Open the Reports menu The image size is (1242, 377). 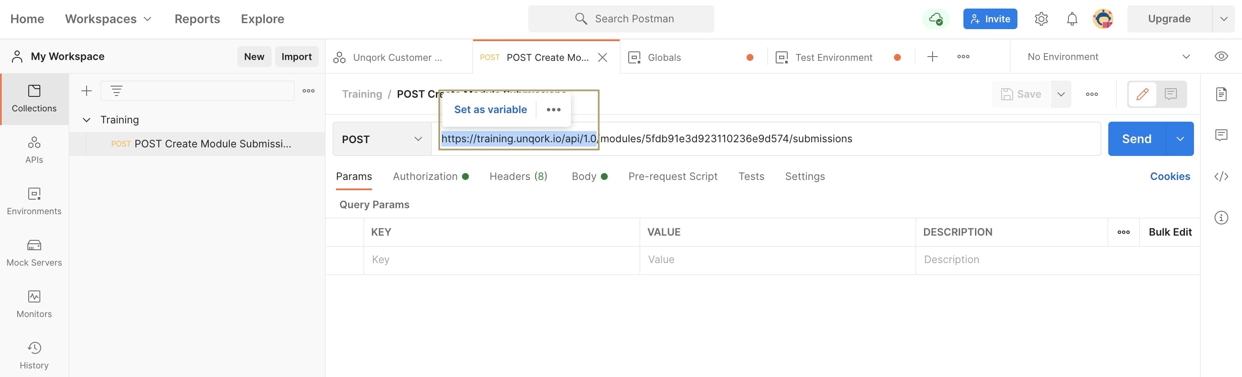pos(197,19)
